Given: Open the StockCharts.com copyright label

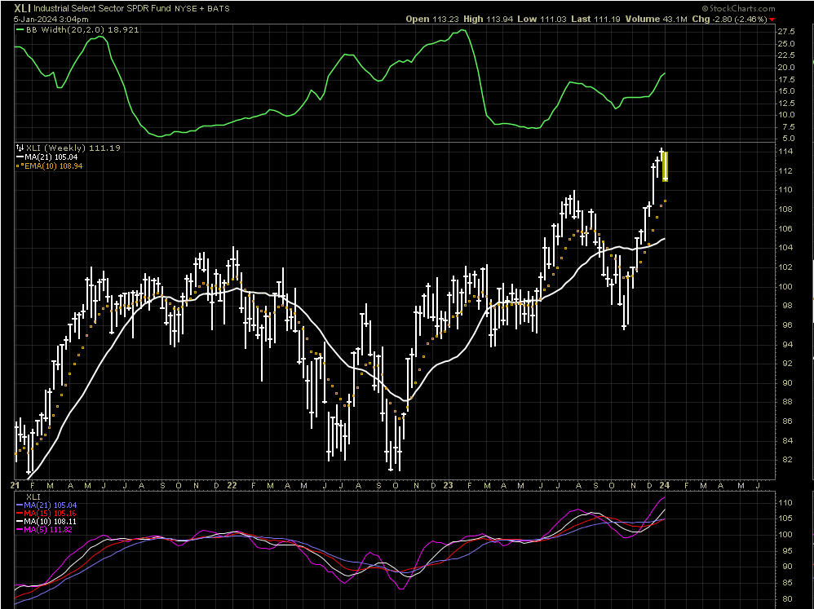Looking at the screenshot, I should click(738, 8).
